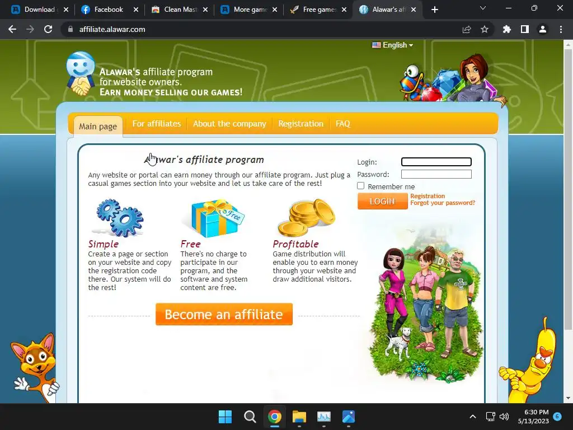Close the More games tab
Image resolution: width=573 pixels, height=430 pixels.
click(x=274, y=10)
